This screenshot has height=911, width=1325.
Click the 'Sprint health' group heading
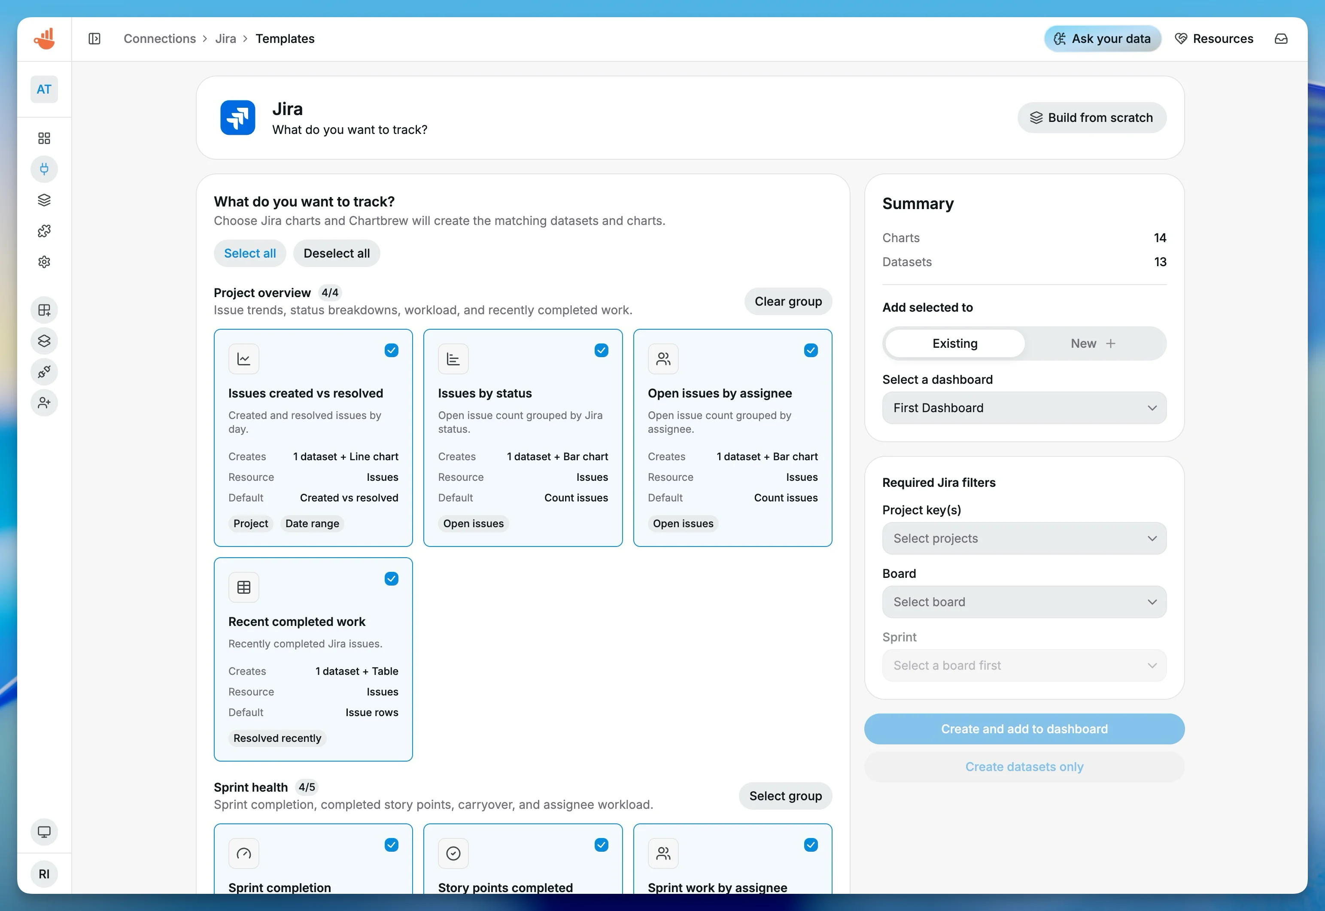251,787
